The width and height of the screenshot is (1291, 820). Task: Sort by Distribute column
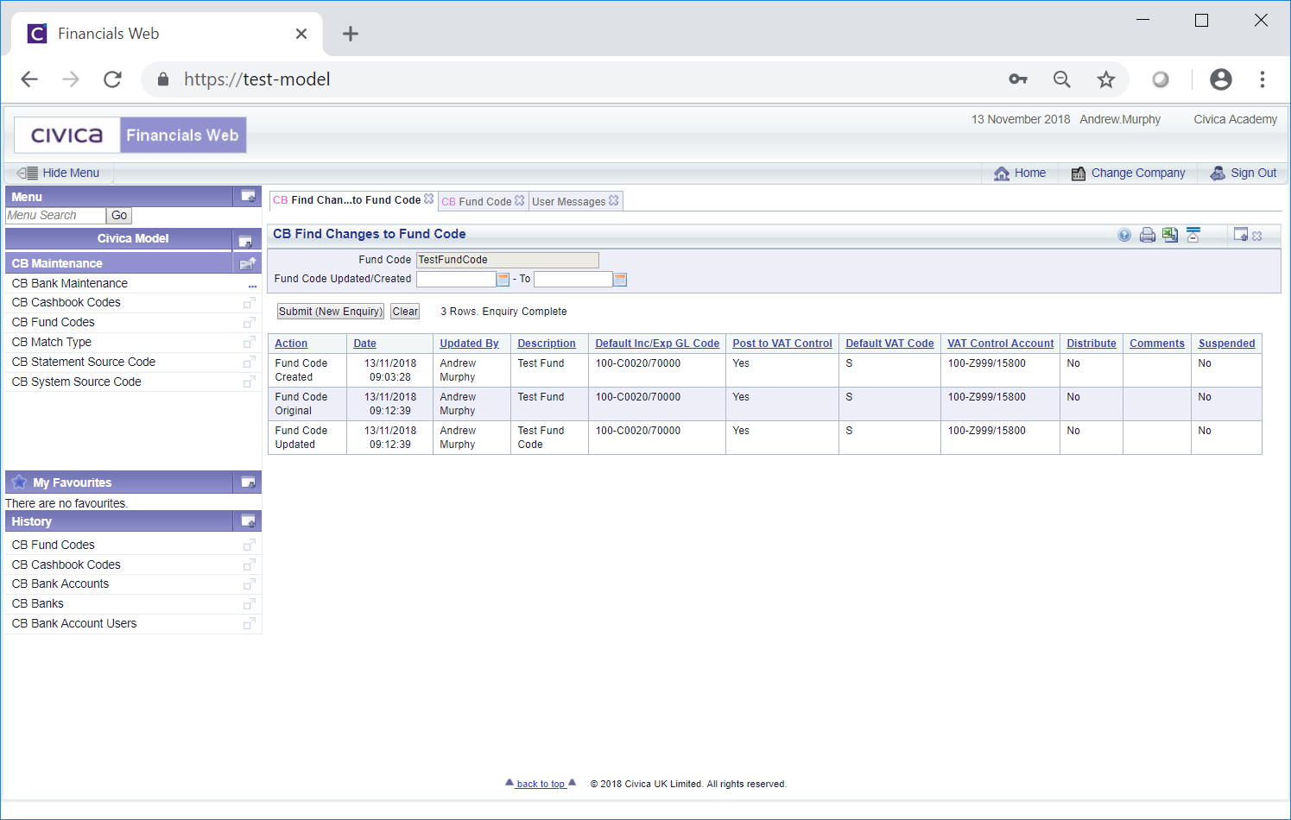click(x=1092, y=344)
